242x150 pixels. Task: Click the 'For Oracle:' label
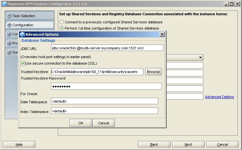29,94
